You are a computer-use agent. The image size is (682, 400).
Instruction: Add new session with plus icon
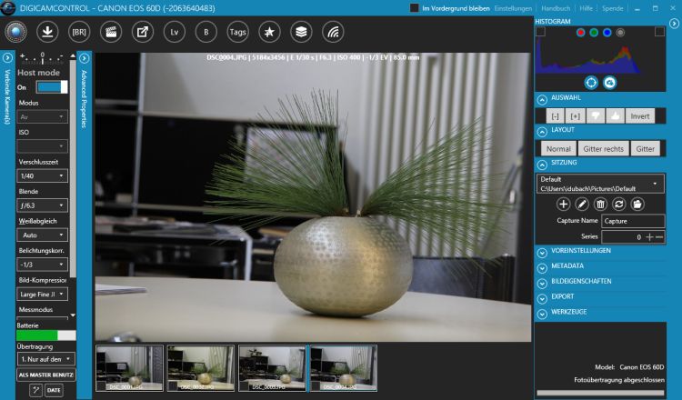click(x=564, y=204)
